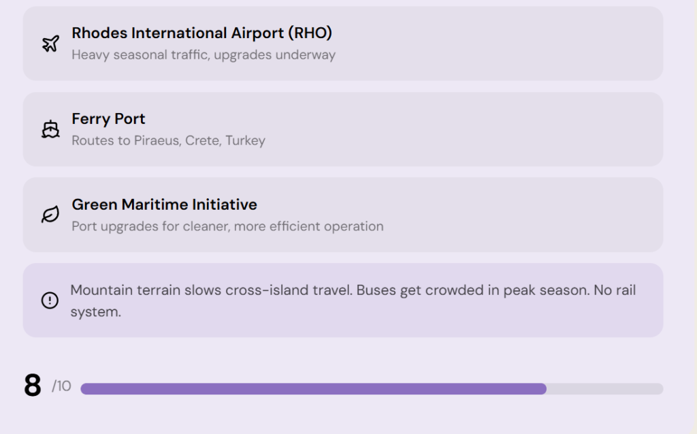This screenshot has width=697, height=434.
Task: Click the ferry boat icon
Action: [50, 129]
